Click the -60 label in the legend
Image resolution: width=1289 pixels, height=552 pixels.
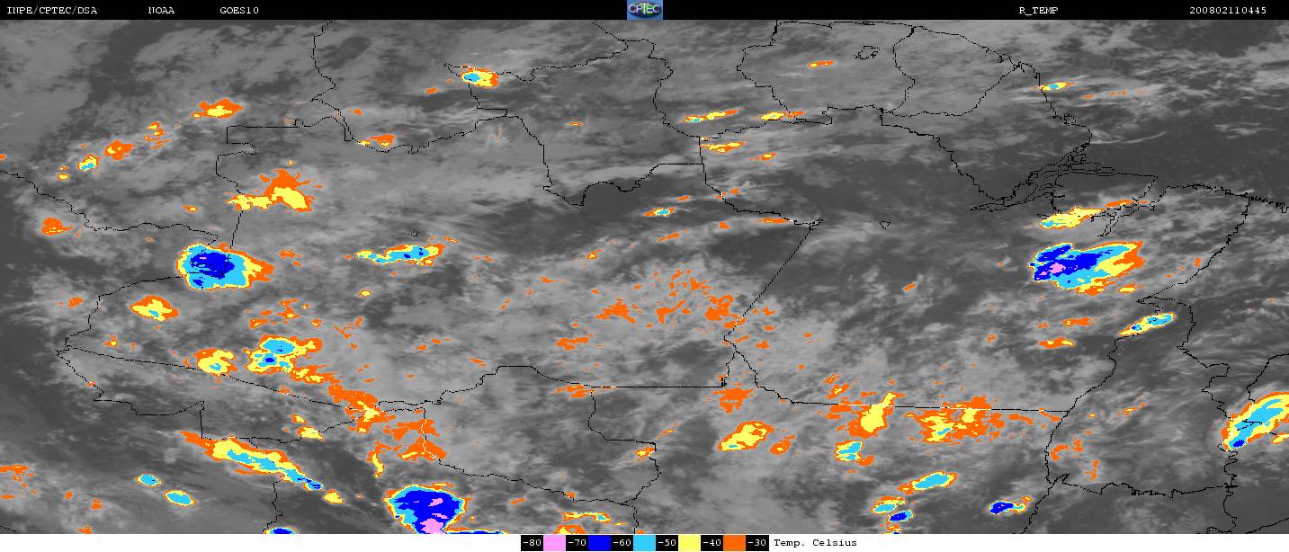[622, 543]
